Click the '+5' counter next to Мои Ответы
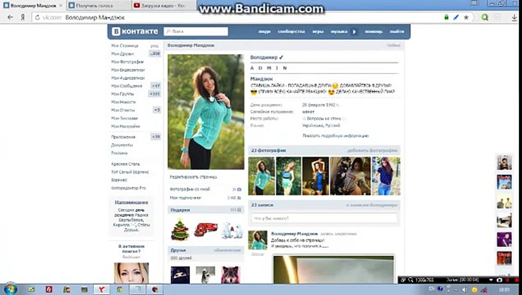The height and width of the screenshot is (295, 522). click(x=157, y=110)
